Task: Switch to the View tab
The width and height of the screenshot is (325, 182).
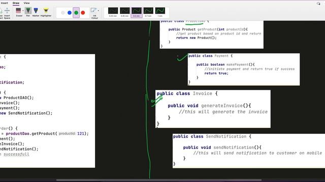Action: [x=26, y=3]
